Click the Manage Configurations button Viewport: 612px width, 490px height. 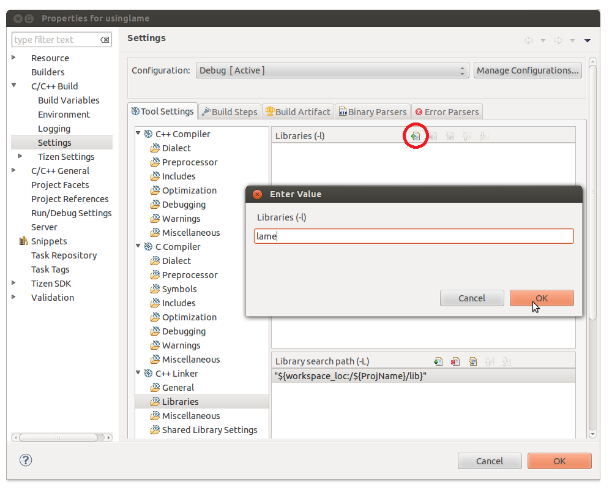(x=528, y=70)
